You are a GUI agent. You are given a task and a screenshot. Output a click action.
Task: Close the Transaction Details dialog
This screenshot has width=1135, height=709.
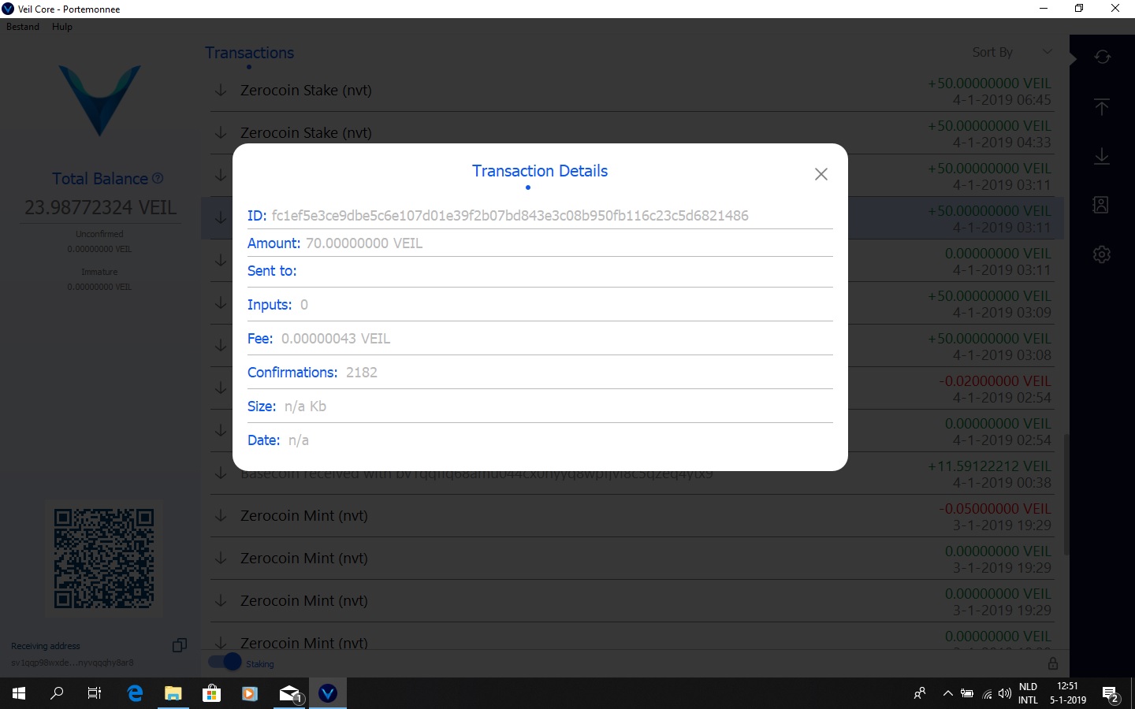821,174
